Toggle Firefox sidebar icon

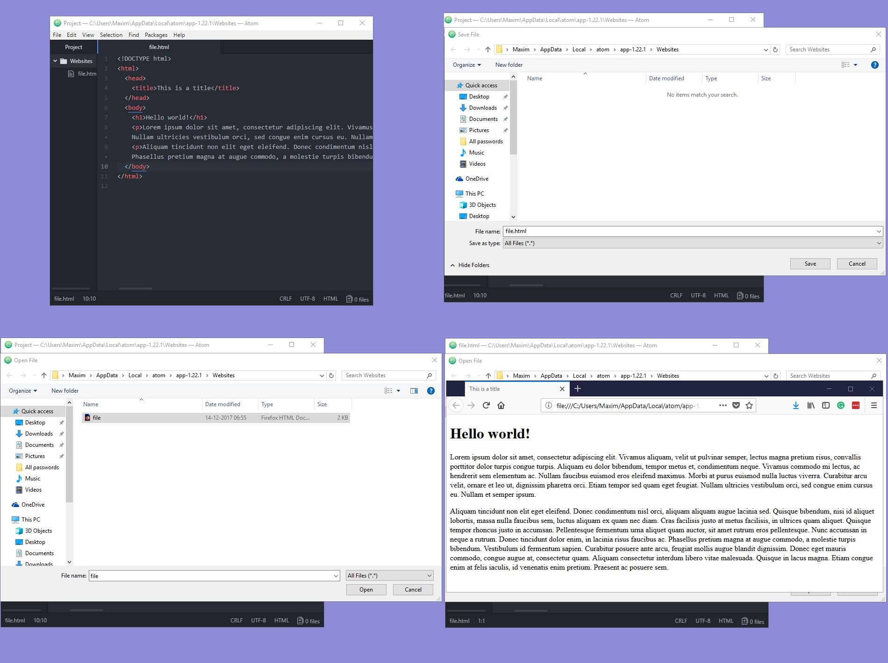(826, 405)
